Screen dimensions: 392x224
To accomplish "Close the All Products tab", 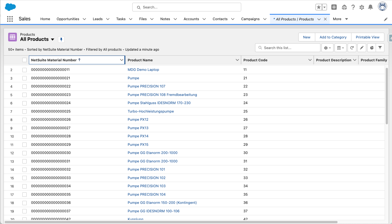I will tap(325, 19).
